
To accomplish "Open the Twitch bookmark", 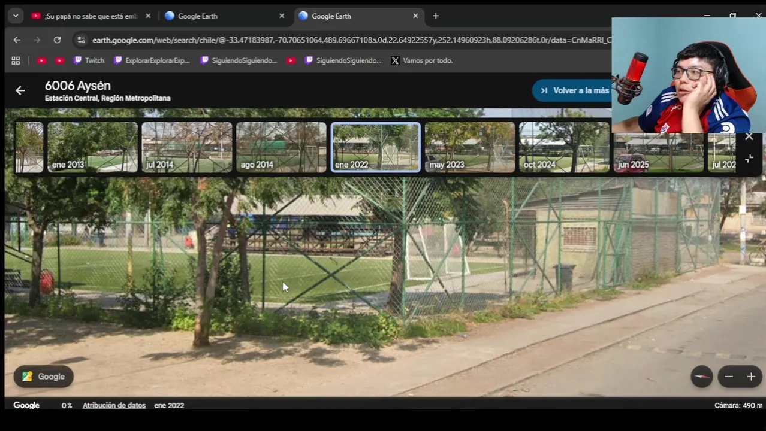I will coord(89,60).
